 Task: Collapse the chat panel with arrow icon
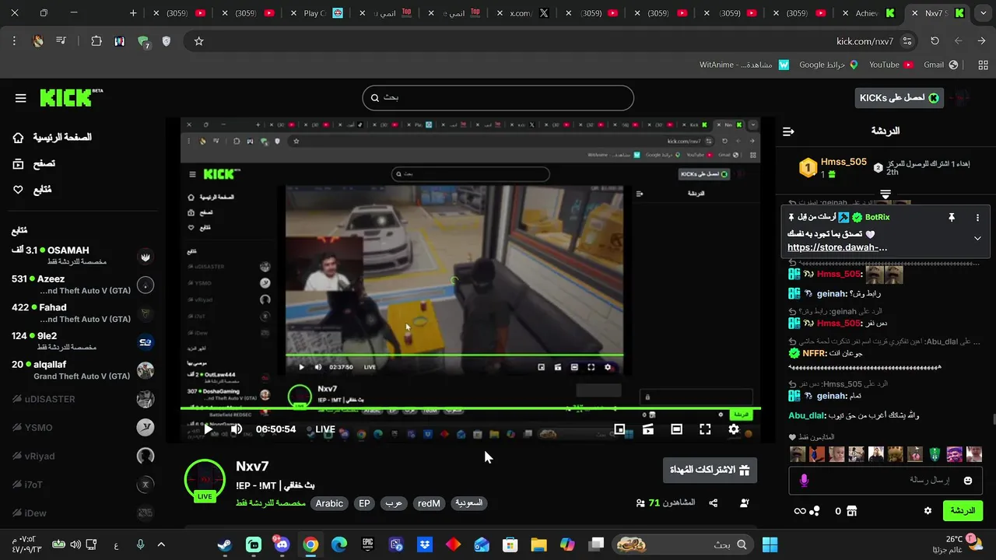click(788, 131)
